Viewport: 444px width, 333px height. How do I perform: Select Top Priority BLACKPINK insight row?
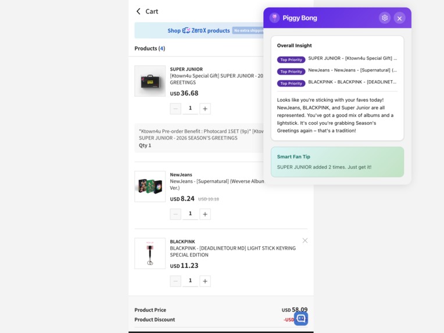click(337, 83)
